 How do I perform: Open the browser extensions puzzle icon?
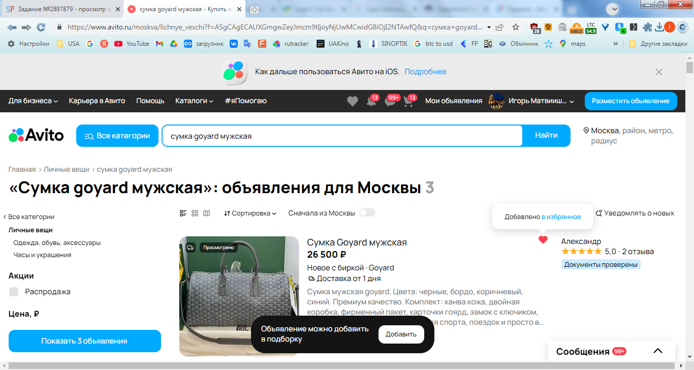[647, 27]
